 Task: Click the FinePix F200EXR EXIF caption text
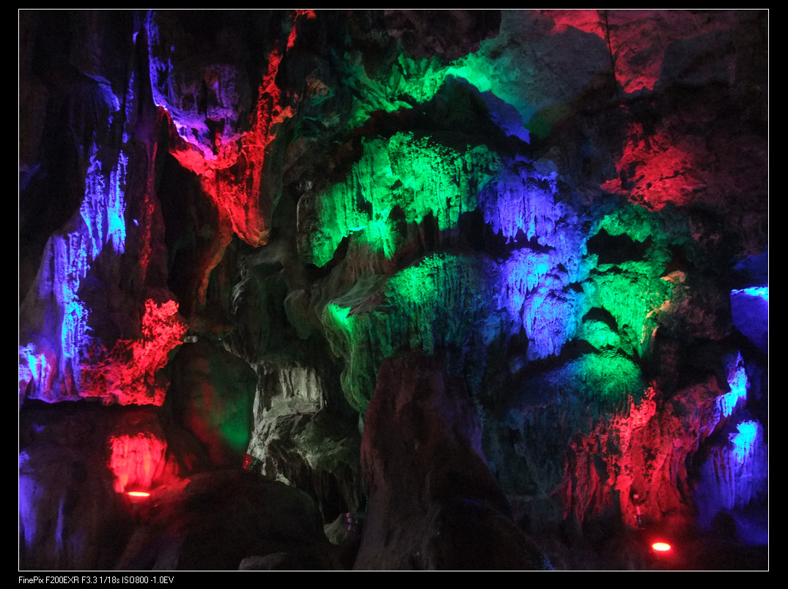pyautogui.click(x=96, y=580)
